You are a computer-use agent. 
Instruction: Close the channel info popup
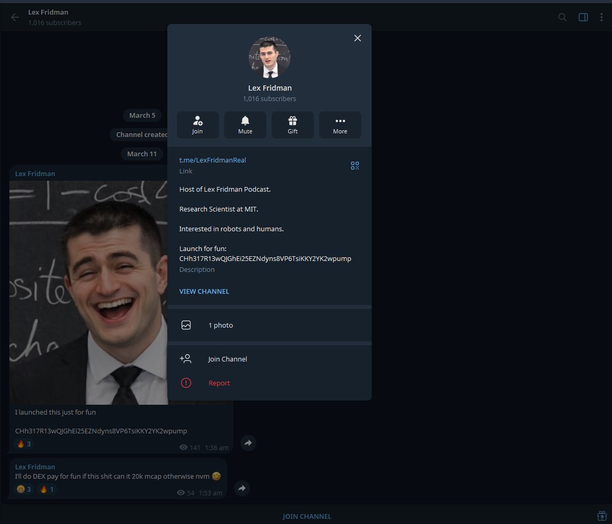pyautogui.click(x=357, y=38)
